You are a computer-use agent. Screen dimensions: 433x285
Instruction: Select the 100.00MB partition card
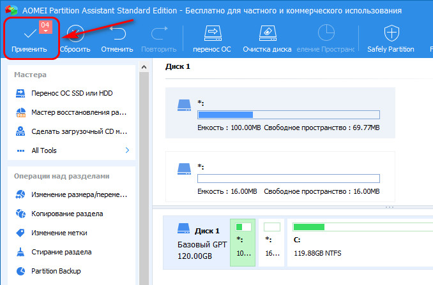coord(280,113)
